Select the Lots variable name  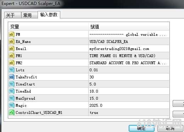[20, 70]
